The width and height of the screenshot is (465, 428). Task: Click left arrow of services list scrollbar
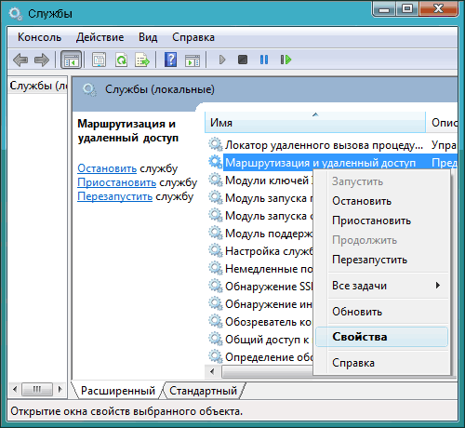[212, 371]
